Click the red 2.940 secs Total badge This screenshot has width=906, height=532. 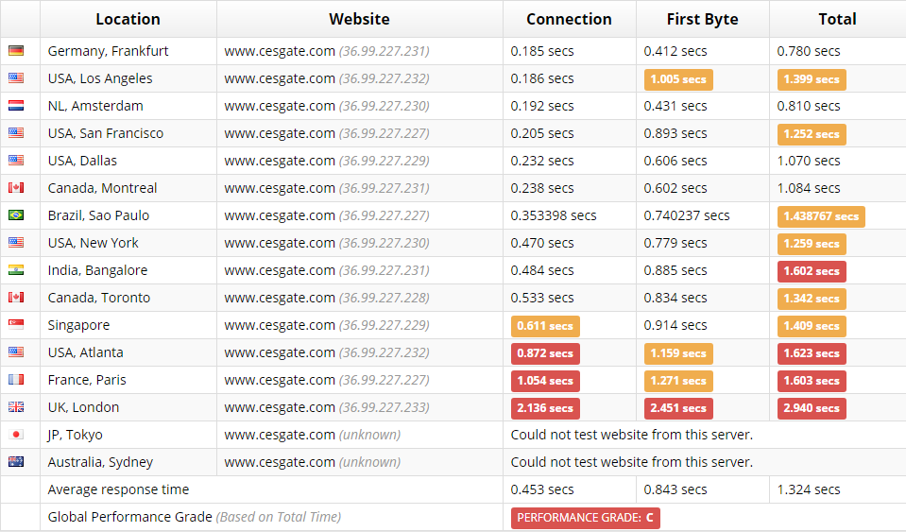point(812,408)
